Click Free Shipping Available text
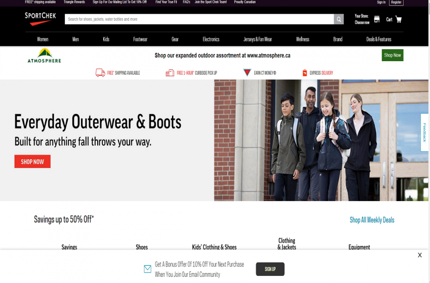The width and height of the screenshot is (430, 283). point(123,73)
